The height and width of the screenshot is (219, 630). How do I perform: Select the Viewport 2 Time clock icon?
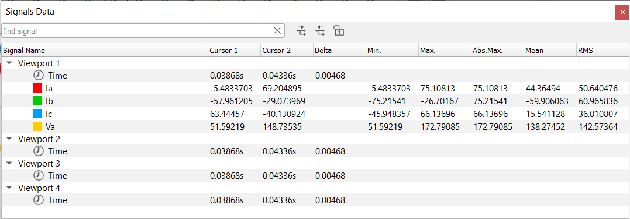click(x=38, y=151)
